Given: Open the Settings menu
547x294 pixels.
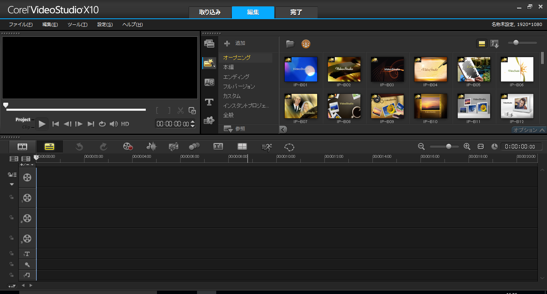Looking at the screenshot, I should [x=105, y=24].
